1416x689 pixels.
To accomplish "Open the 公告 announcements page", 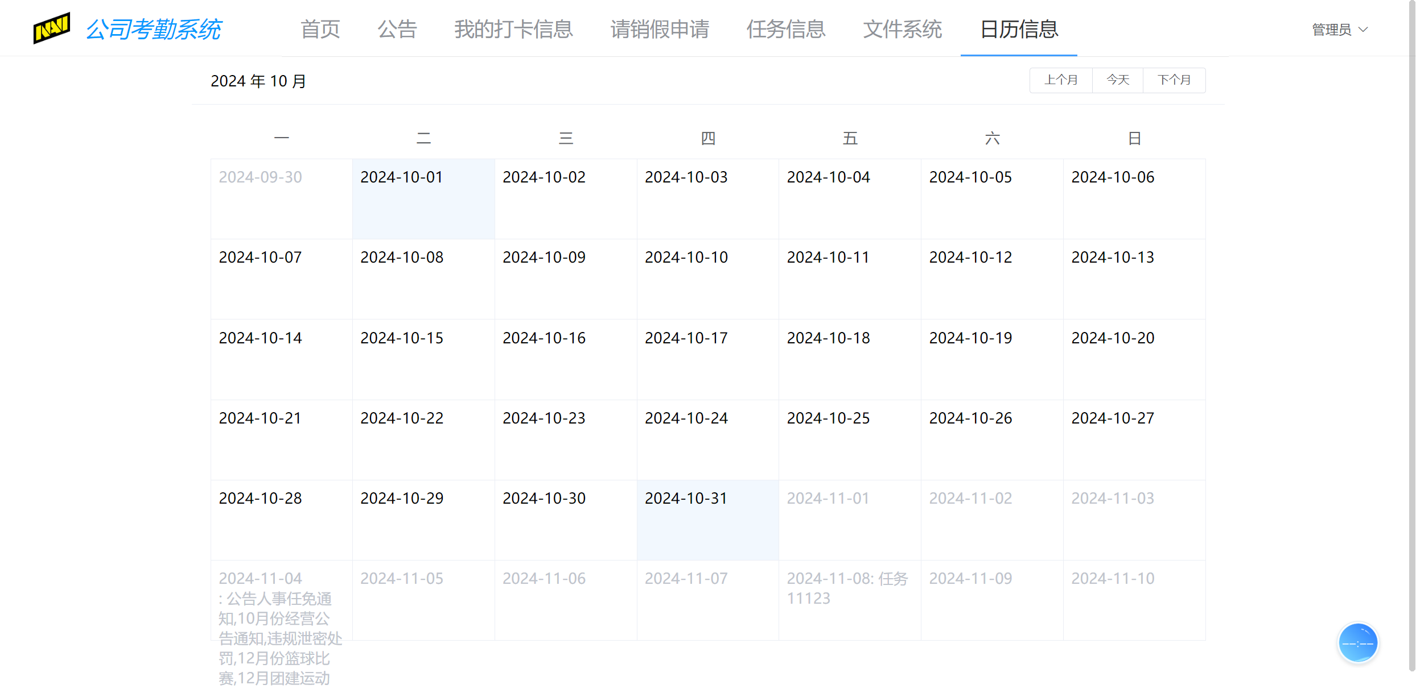I will [x=397, y=30].
